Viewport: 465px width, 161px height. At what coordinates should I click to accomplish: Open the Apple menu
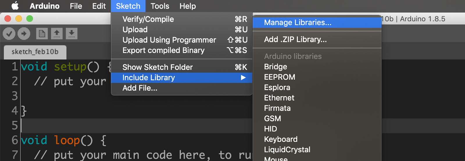(x=15, y=6)
